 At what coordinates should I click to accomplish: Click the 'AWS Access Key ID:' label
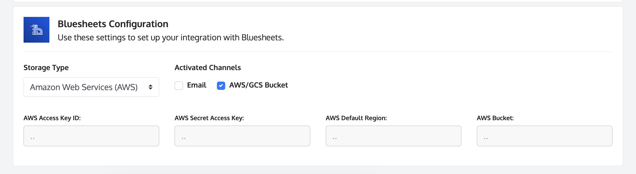point(52,118)
